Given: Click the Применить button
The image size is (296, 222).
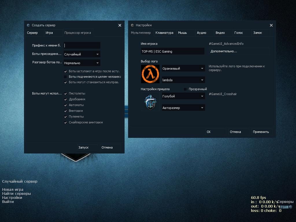Looking at the screenshot, I should coord(261,132).
